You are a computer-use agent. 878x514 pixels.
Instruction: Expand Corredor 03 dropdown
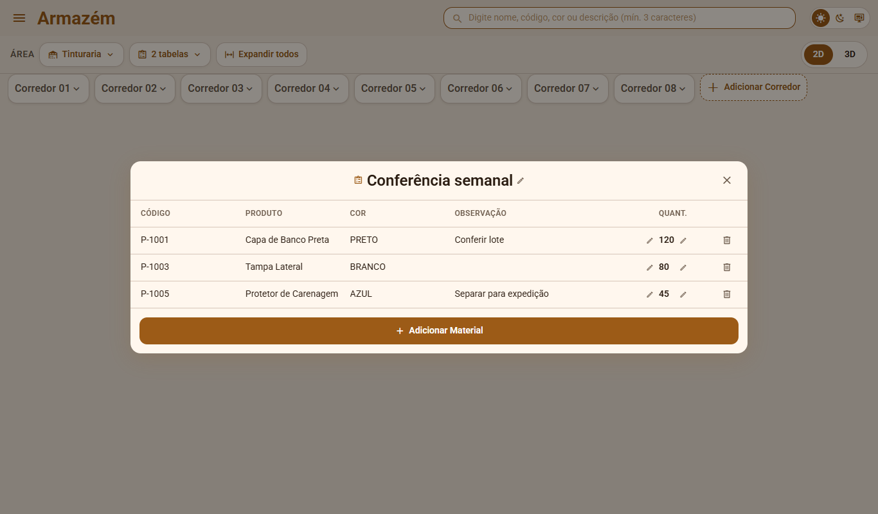click(221, 89)
